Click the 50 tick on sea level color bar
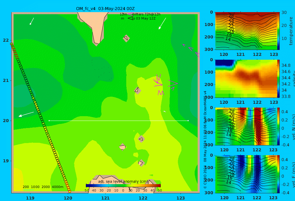 point(160,190)
